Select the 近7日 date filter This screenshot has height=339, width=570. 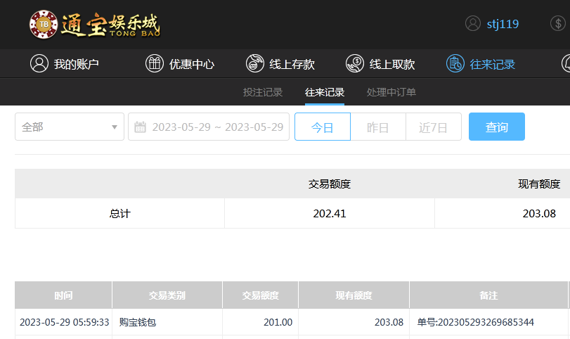[x=434, y=127]
